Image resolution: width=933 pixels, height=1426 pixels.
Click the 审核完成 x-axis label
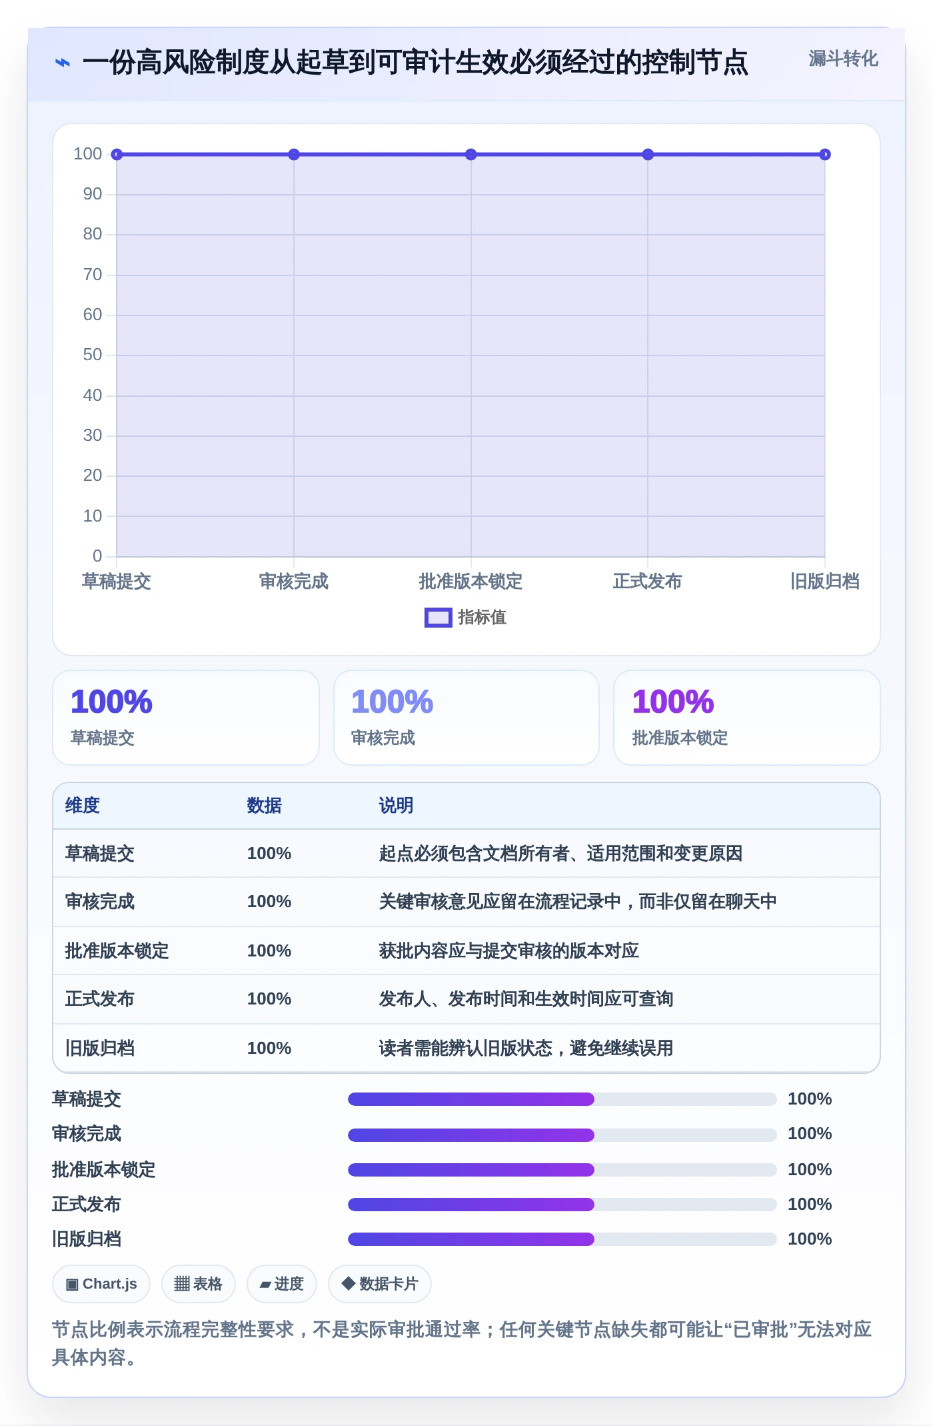click(294, 582)
